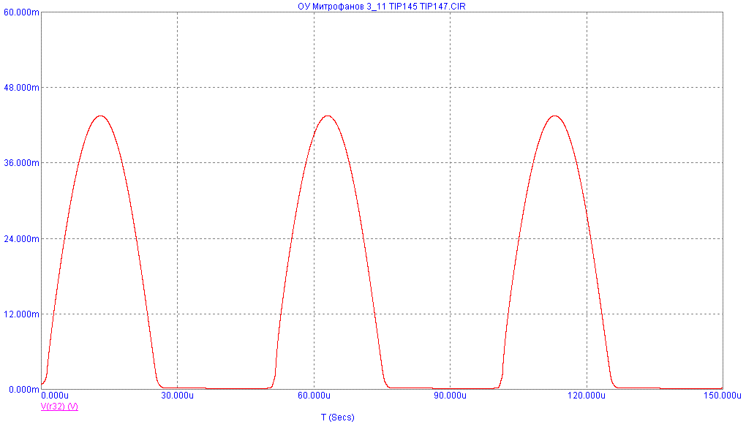Click the 150.000u x-axis value
The image size is (746, 427).
click(x=722, y=396)
